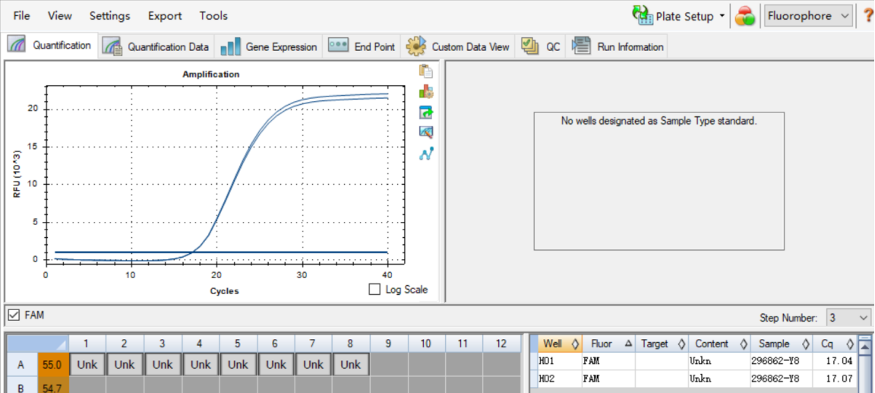
Task: Click the Plate Setup icon
Action: [643, 16]
